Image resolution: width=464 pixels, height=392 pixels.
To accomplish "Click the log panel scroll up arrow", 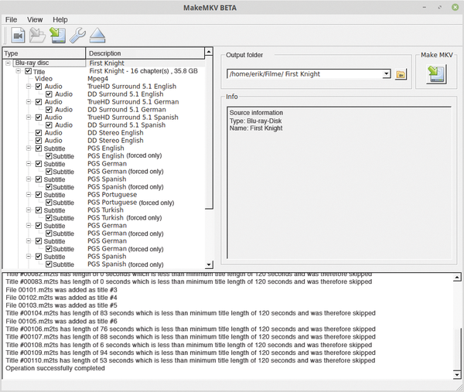I will point(457,278).
